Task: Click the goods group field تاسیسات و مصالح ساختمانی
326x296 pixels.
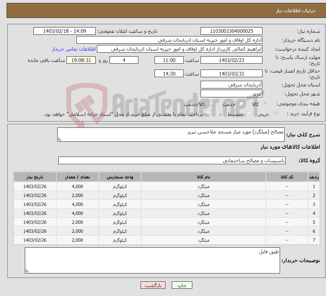Action: pyautogui.click(x=172, y=160)
